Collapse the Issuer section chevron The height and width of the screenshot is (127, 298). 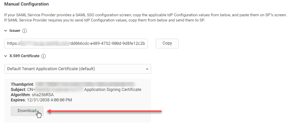tap(6, 31)
